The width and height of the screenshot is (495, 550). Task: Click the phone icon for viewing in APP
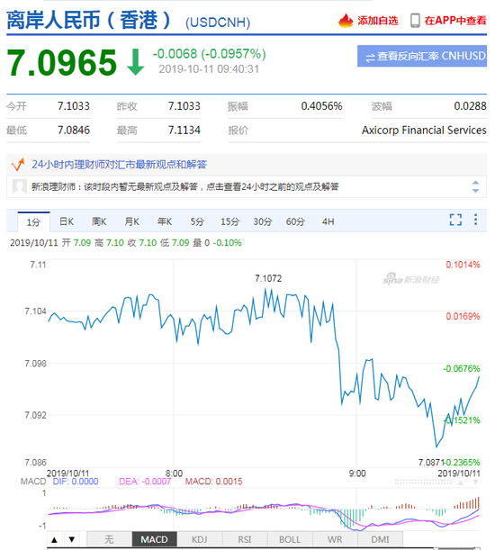[415, 21]
